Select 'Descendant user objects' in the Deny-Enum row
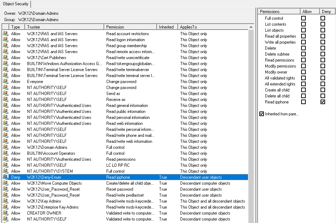This screenshot has height=223, width=336. pyautogui.click(x=201, y=177)
